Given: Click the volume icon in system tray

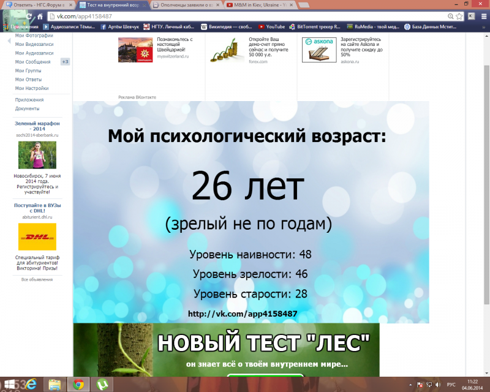Looking at the screenshot, I should click(x=438, y=385).
